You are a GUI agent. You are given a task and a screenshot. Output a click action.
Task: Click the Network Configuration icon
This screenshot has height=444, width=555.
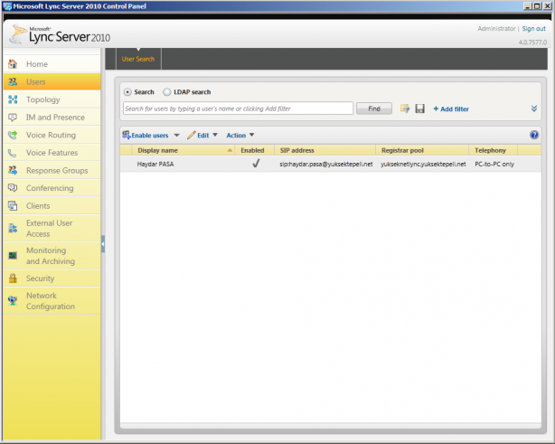13,300
